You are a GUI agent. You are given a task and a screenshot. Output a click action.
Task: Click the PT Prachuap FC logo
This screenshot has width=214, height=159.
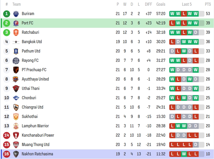[16, 70]
